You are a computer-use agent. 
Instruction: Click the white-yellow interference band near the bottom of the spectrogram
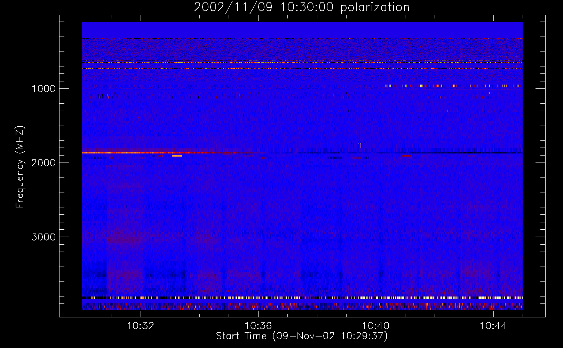pos(302,298)
